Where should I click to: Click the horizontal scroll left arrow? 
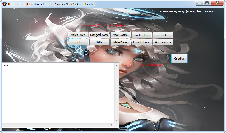point(4,125)
